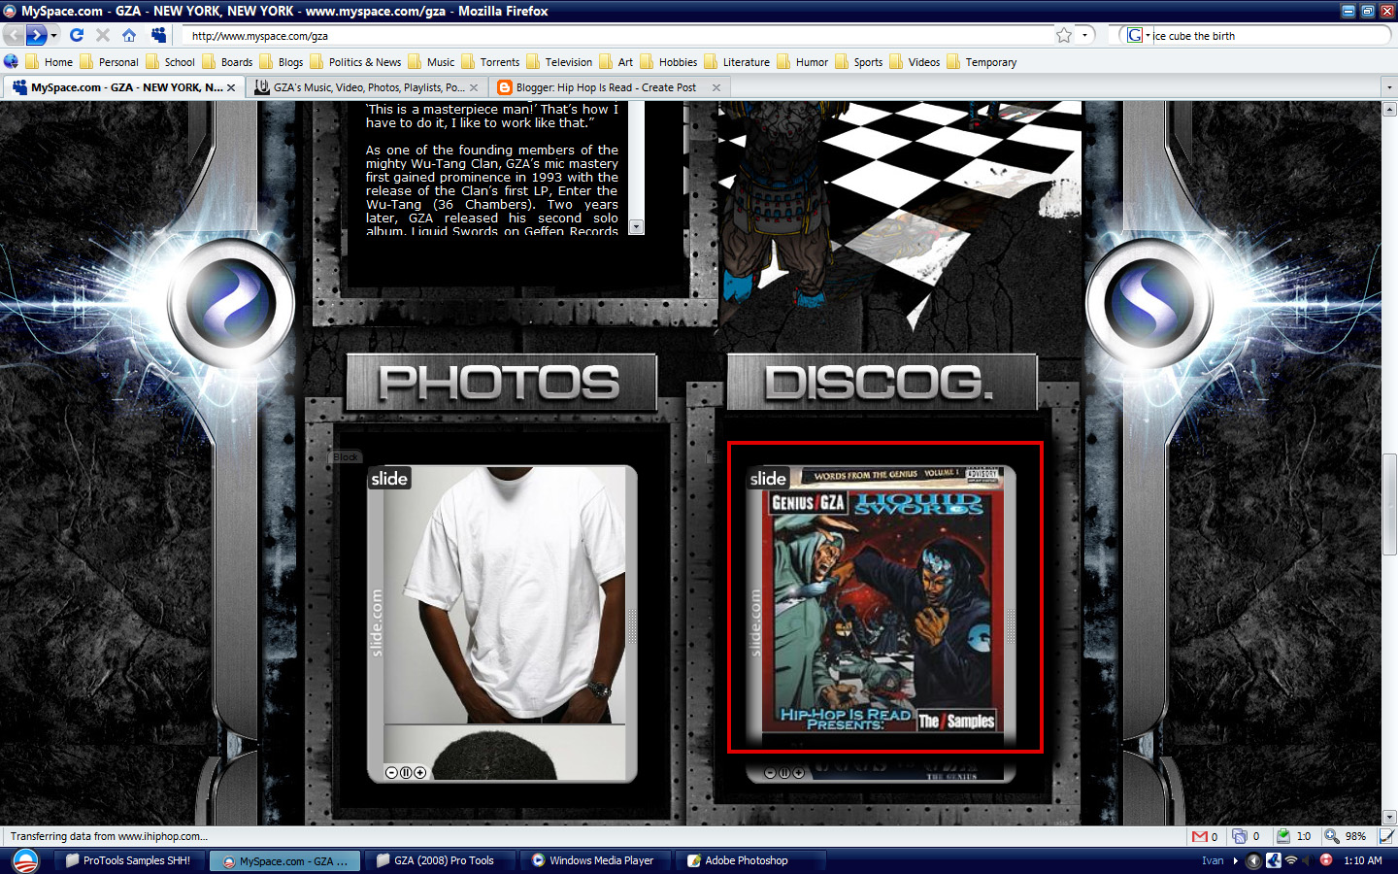This screenshot has width=1398, height=874.
Task: Select the MySpace.com - GZA tab
Action: [x=122, y=87]
